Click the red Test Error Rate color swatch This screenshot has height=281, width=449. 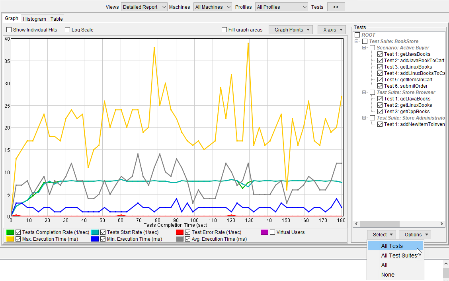click(x=180, y=232)
